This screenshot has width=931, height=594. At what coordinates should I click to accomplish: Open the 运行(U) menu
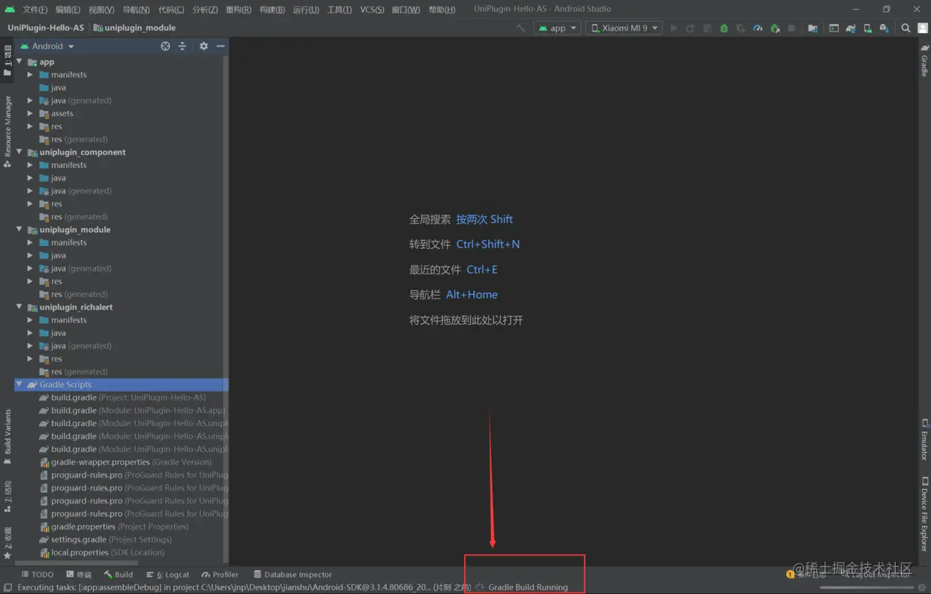(306, 9)
